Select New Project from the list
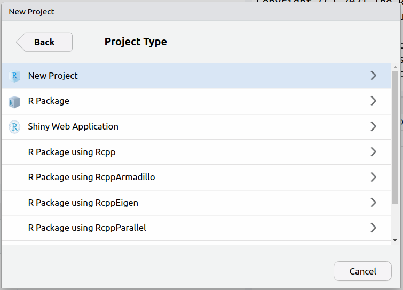The width and height of the screenshot is (403, 290). (53, 76)
